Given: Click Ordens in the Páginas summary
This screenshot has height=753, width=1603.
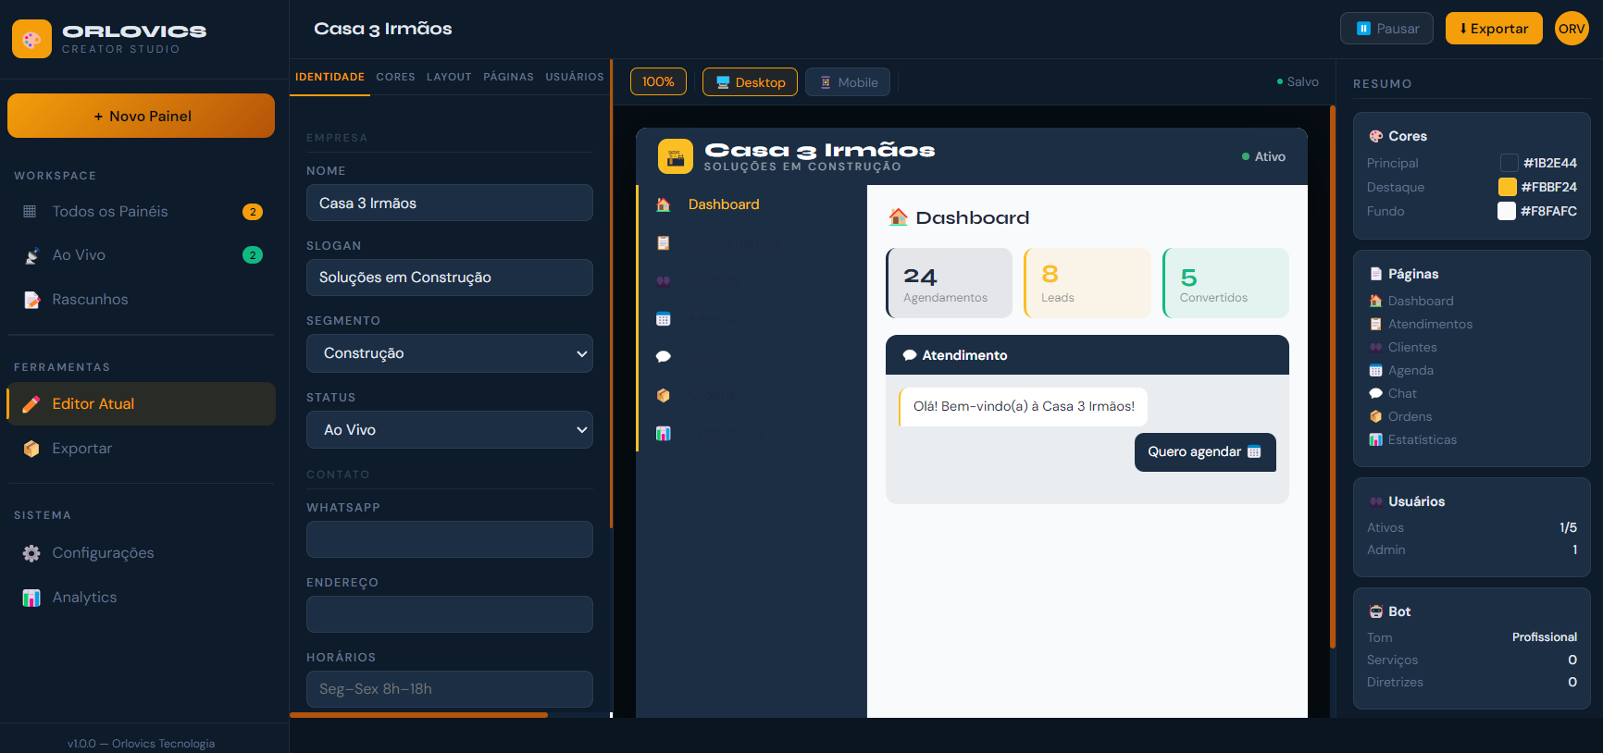Looking at the screenshot, I should point(1410,416).
